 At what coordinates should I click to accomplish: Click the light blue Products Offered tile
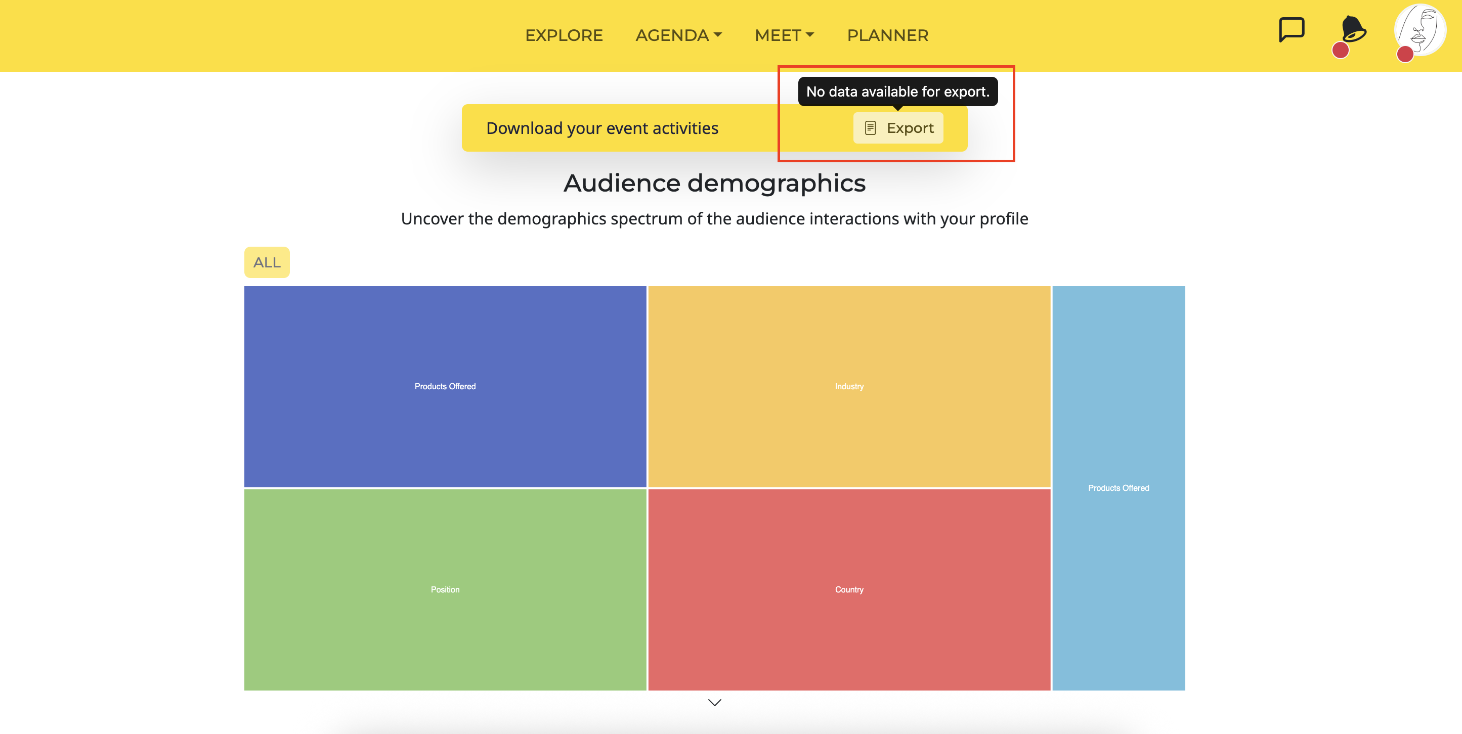[x=1118, y=488]
